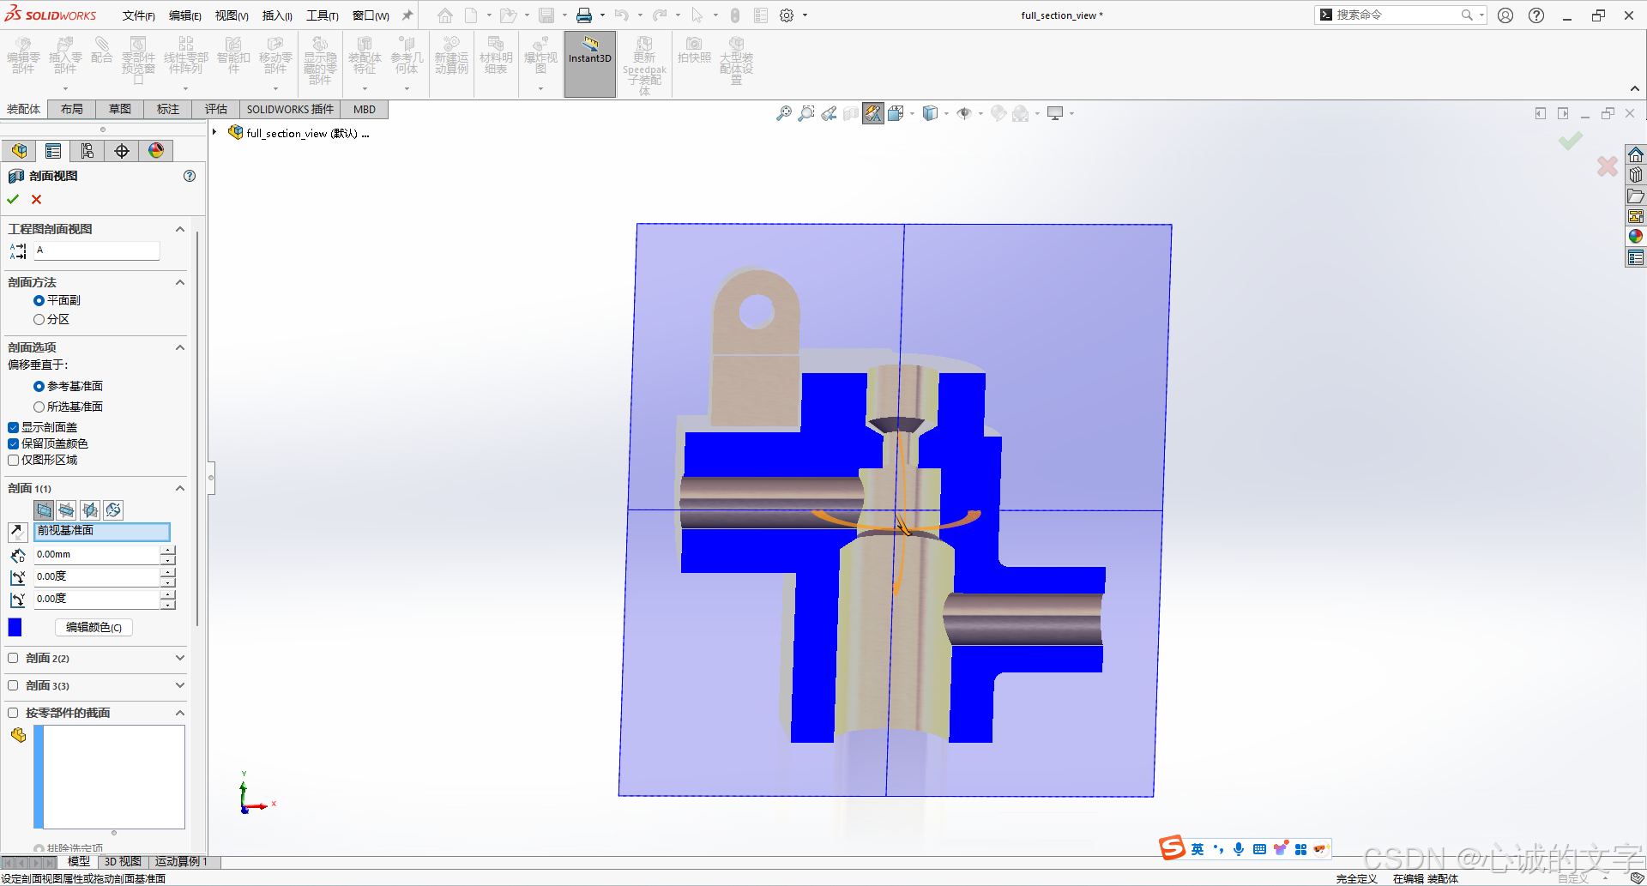Click 0.00mm offset distance field
Image resolution: width=1647 pixels, height=886 pixels.
coord(97,555)
